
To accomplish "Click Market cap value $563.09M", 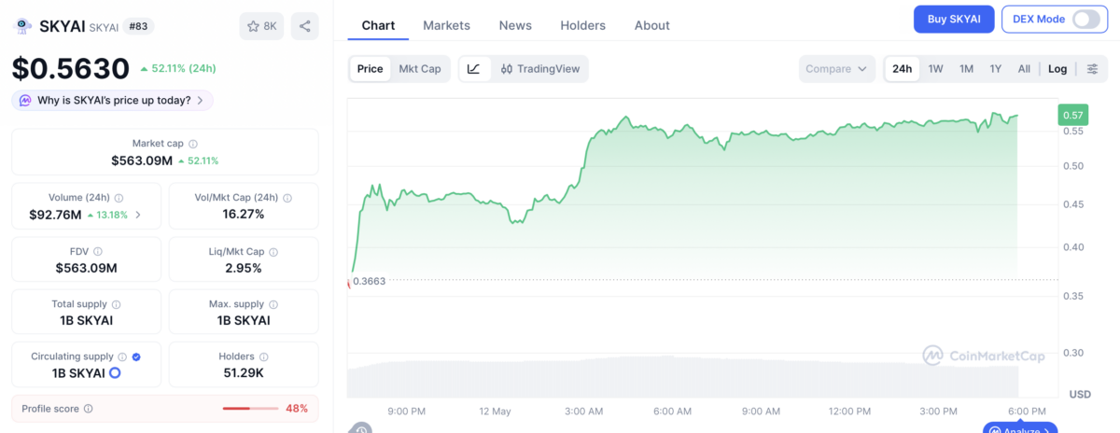I will 142,161.
